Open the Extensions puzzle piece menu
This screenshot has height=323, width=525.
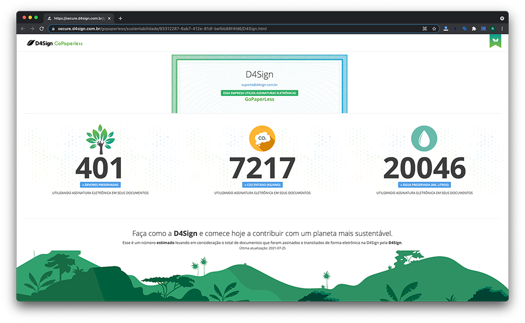click(474, 29)
